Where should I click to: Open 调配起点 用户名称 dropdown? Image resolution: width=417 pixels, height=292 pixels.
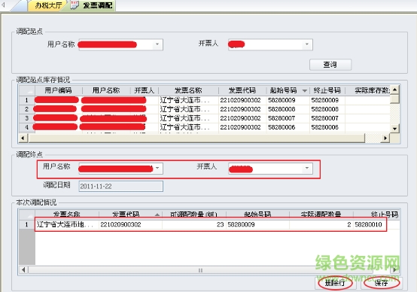click(x=157, y=44)
